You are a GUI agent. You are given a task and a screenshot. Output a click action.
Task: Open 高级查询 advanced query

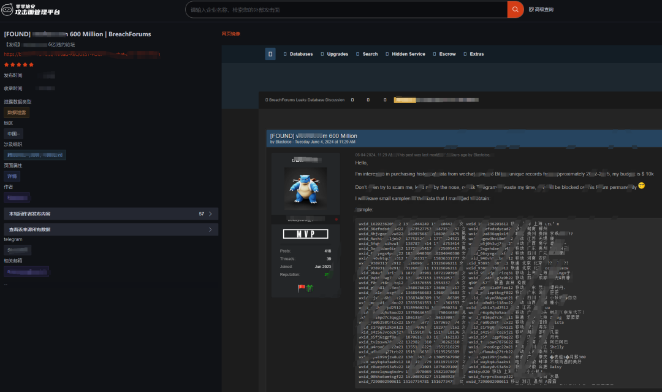541,9
